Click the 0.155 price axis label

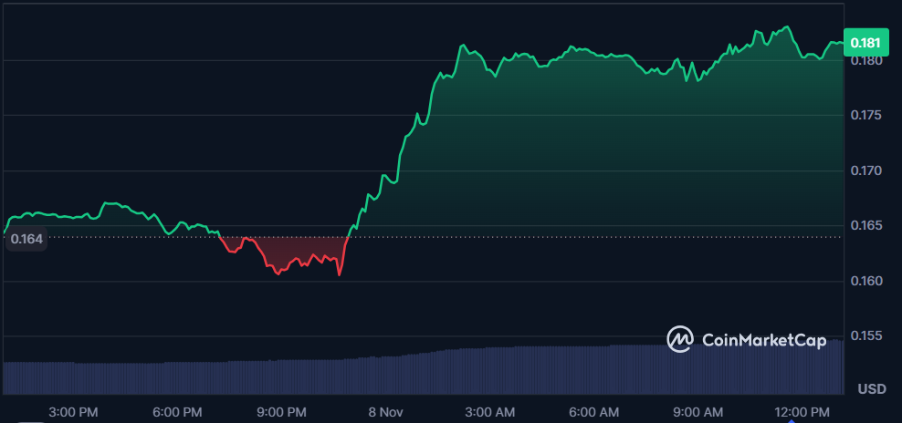coord(865,336)
